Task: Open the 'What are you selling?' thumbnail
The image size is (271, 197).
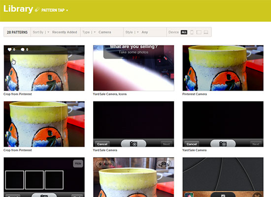Action: coord(134,68)
